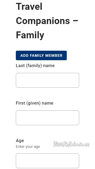Click the ADD FAMILY MEMBER button

point(41,55)
